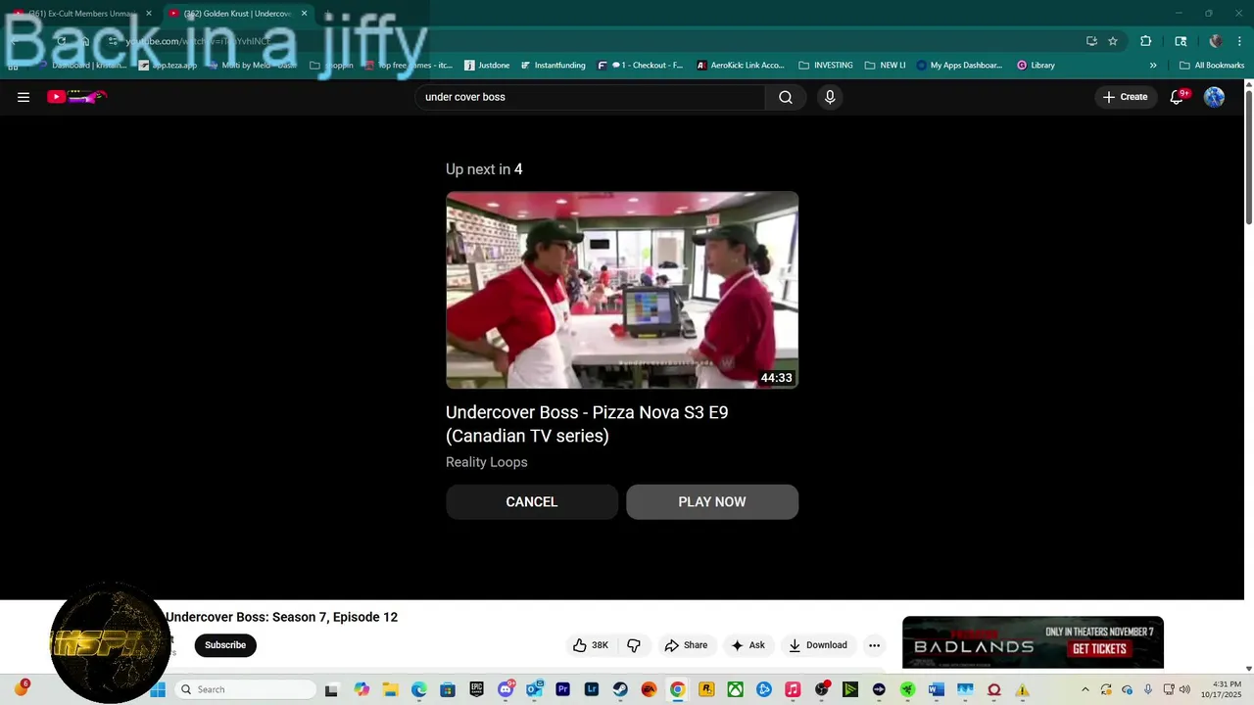Image resolution: width=1254 pixels, height=705 pixels.
Task: Open the All Bookmarks folder
Action: [x=1212, y=66]
